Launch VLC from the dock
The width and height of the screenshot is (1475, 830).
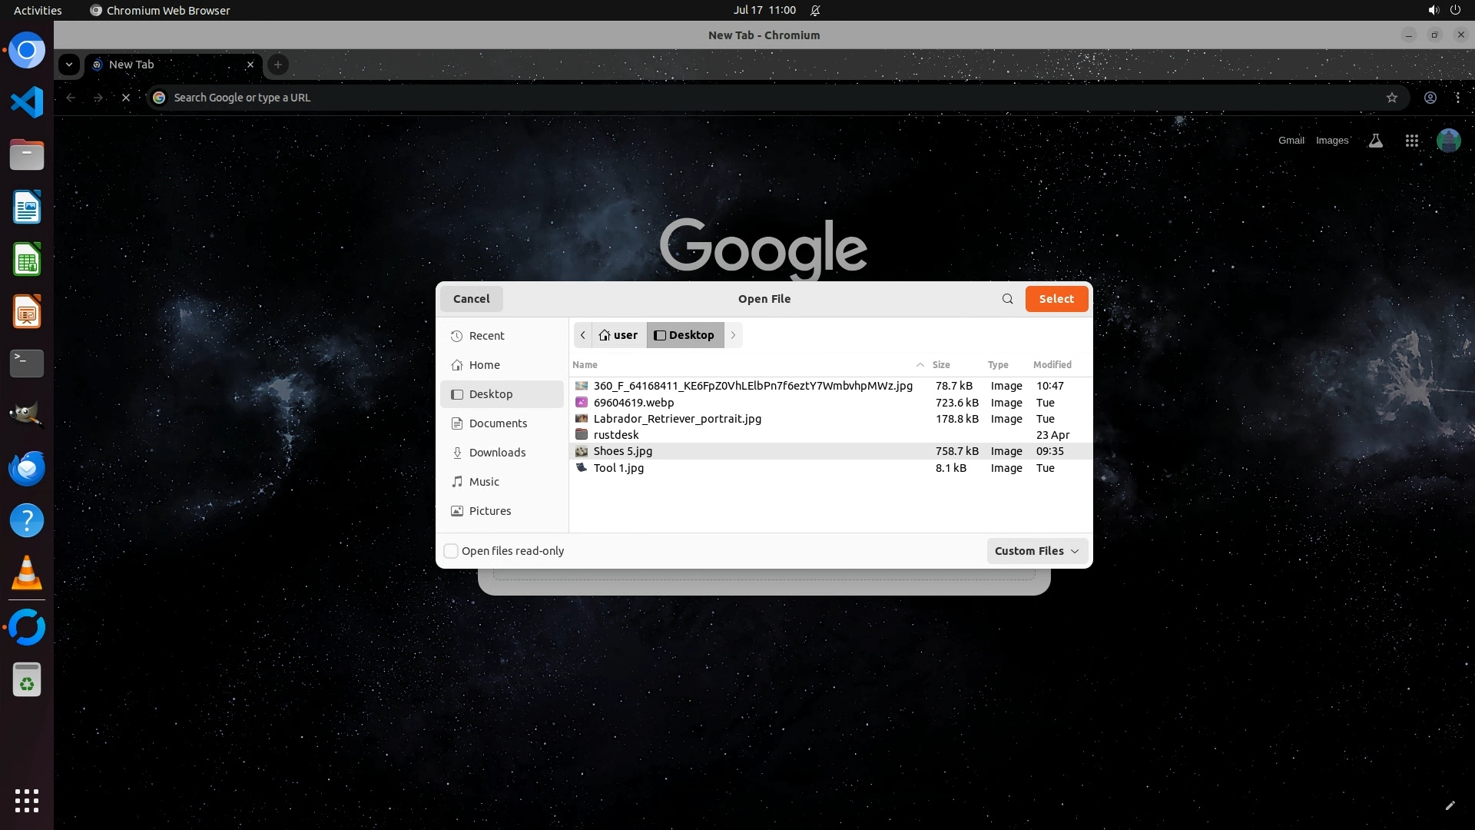tap(27, 573)
